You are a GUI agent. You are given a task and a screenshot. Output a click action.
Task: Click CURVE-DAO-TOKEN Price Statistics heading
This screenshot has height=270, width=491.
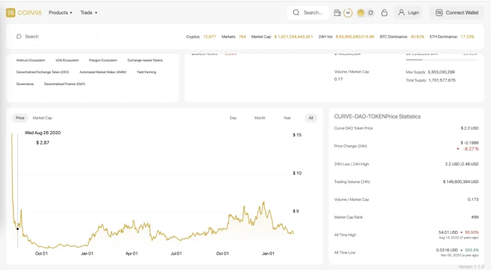click(377, 116)
